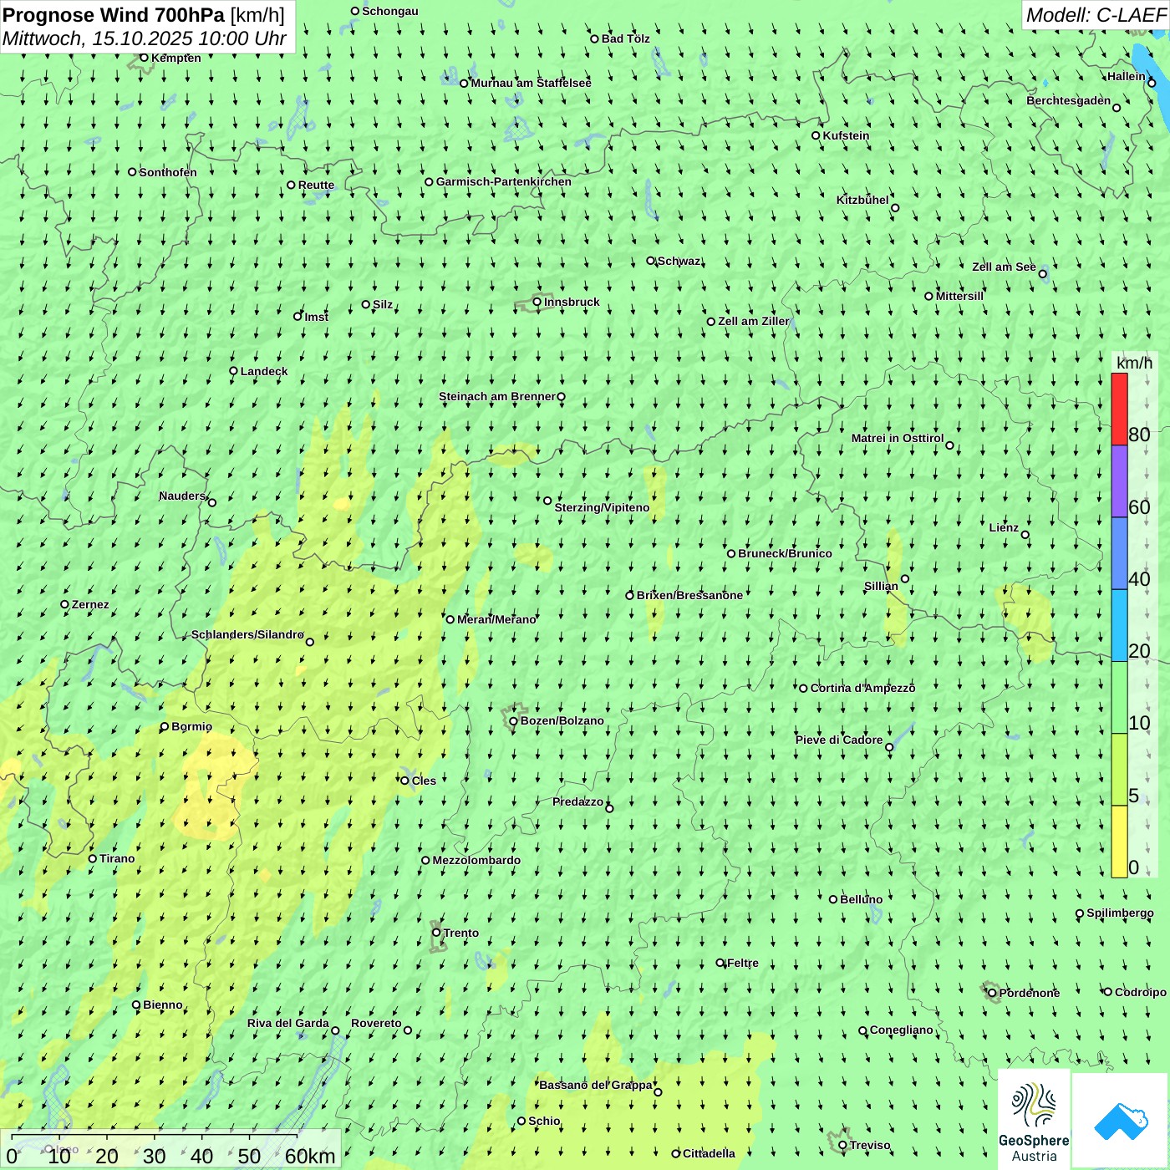Click the Bozen/Bolzano label
1170x1170 pixels.
(x=562, y=720)
